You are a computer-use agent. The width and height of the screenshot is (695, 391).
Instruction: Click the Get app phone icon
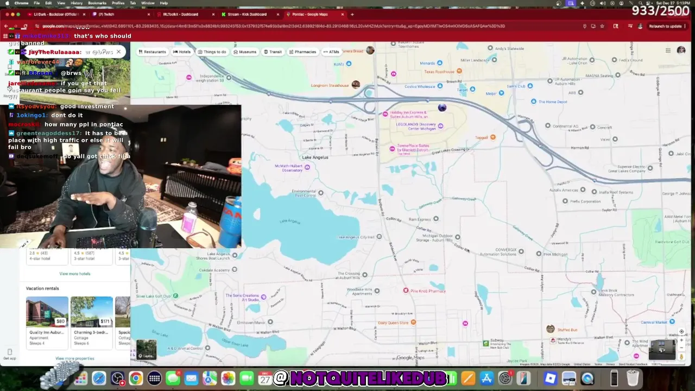(x=9, y=352)
